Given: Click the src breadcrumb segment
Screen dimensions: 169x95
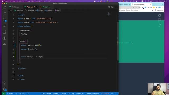Looking at the screenshot, I should (x=11, y=11).
